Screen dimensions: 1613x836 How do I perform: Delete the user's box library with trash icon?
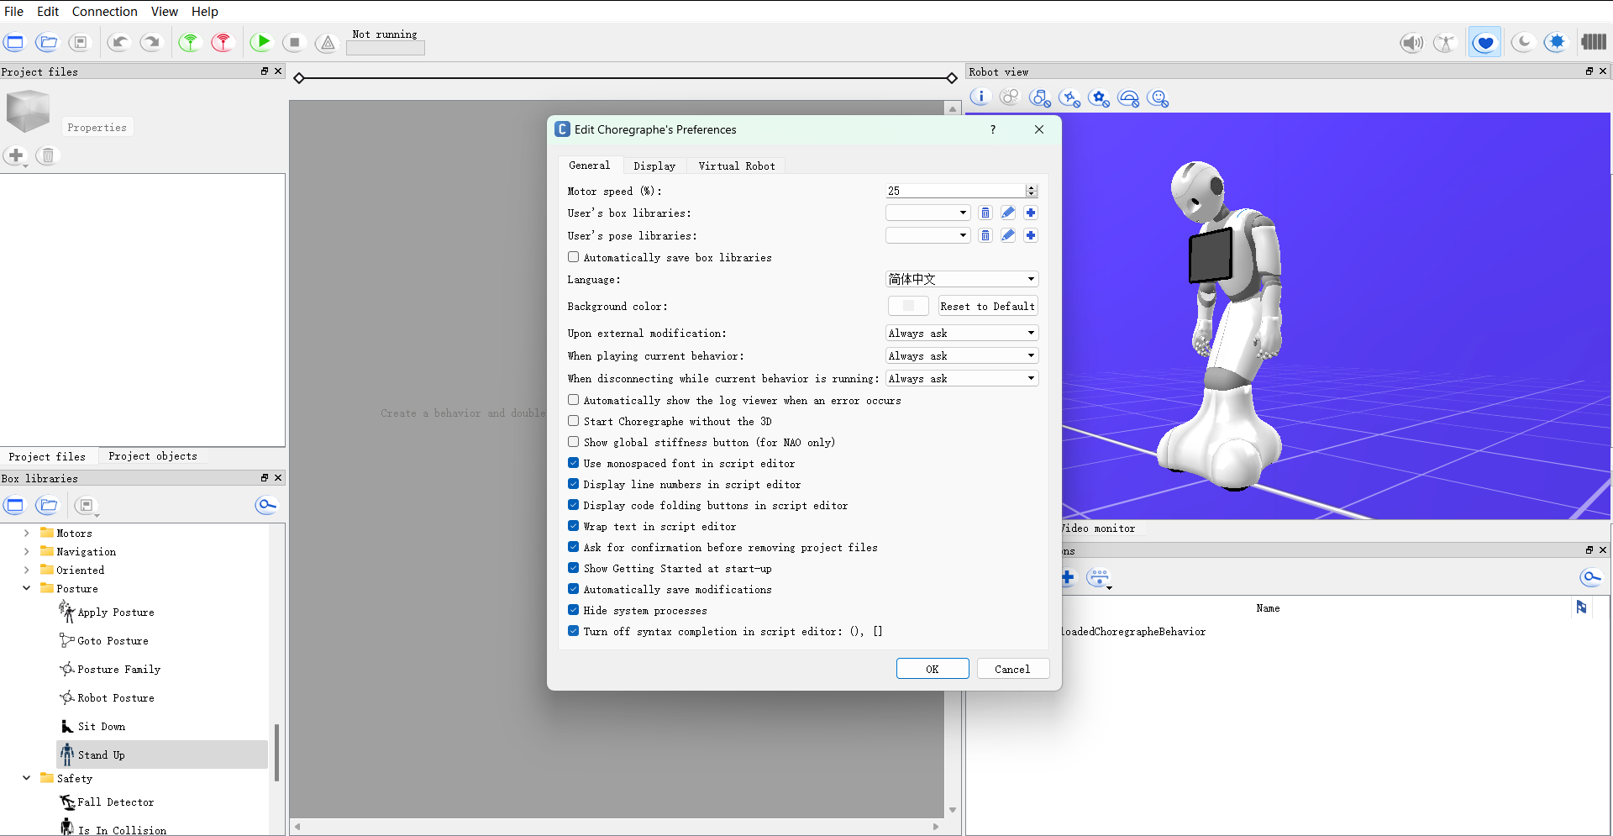(x=985, y=213)
